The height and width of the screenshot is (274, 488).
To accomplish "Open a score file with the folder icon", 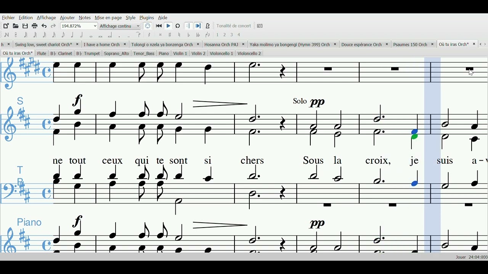I will 16,26.
